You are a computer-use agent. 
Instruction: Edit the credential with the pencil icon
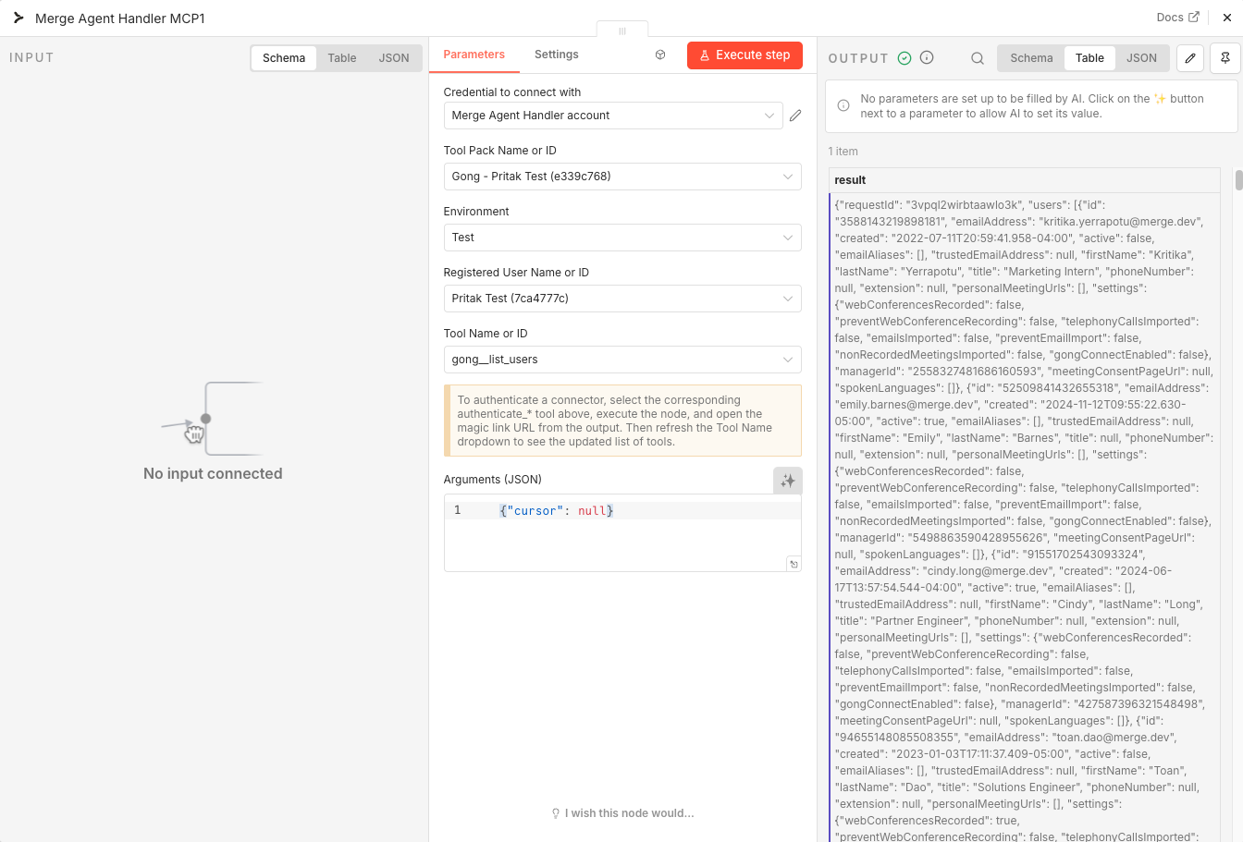[795, 116]
